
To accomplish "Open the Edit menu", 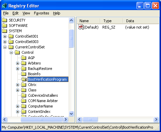I will 15,13.
